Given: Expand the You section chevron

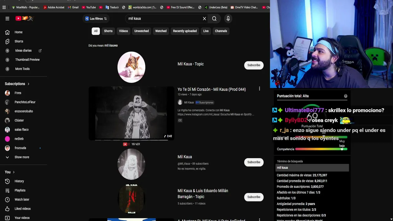Looking at the screenshot, I should tap(14, 172).
